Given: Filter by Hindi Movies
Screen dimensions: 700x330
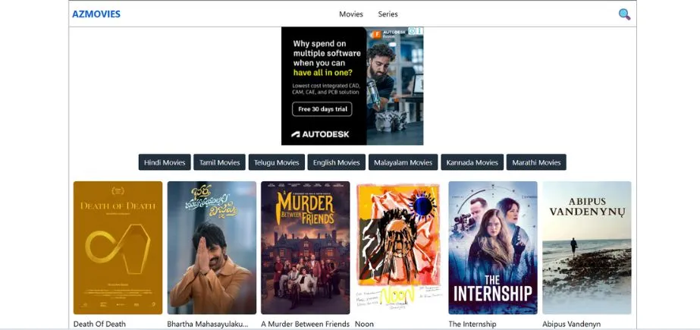Looking at the screenshot, I should click(165, 162).
